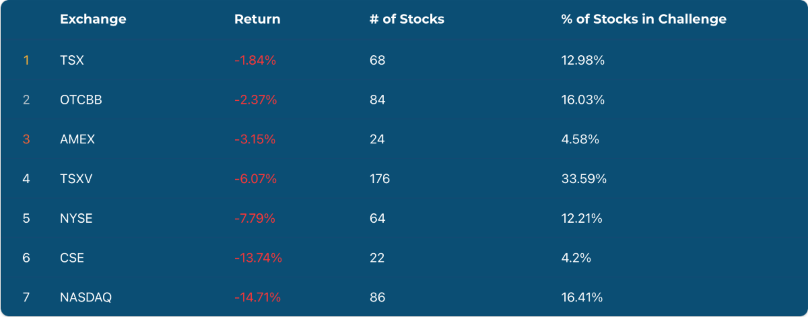Click the Exchange column header
The height and width of the screenshot is (317, 808).
click(93, 20)
